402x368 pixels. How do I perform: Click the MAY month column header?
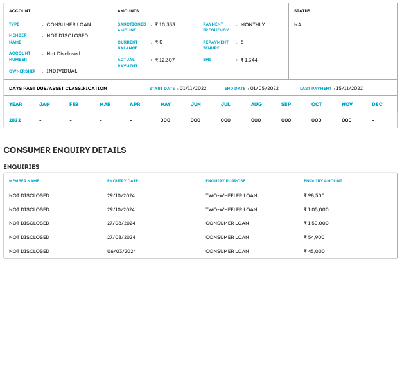tap(166, 104)
